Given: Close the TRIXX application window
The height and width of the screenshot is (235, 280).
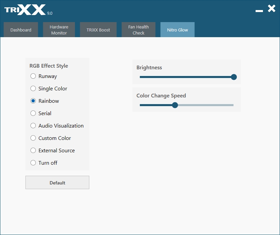Looking at the screenshot, I should (x=272, y=8).
